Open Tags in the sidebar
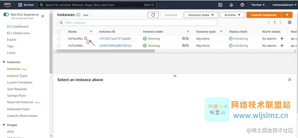This screenshot has height=138, width=298. [x=10, y=46]
